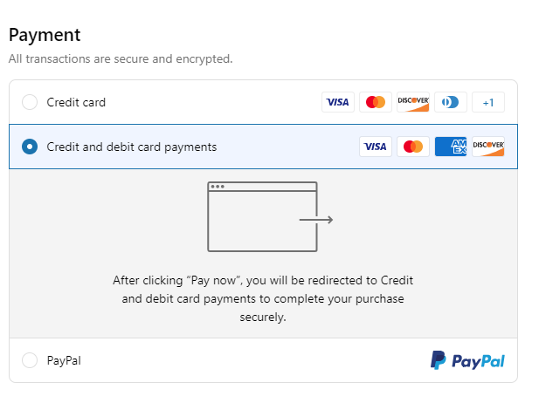Click Mastercard icon in debit card payments row
This screenshot has width=539, height=403.
pos(413,147)
